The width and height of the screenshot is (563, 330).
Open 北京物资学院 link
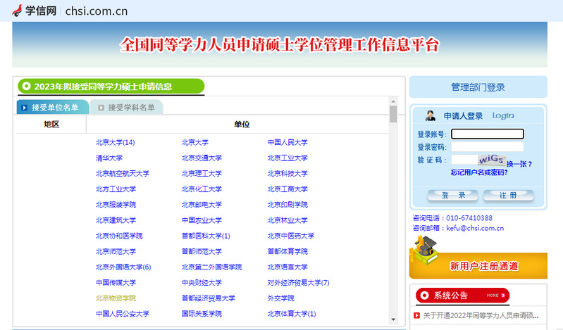[x=116, y=298]
